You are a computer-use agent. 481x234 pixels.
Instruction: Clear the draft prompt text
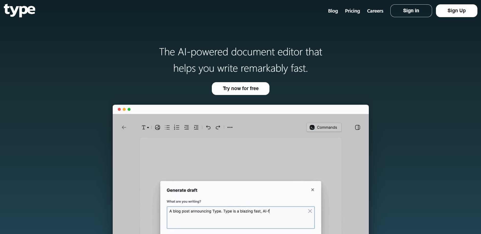(x=310, y=211)
